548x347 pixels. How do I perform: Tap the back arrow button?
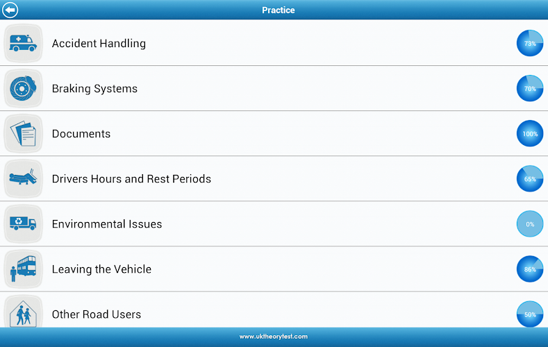[10, 10]
